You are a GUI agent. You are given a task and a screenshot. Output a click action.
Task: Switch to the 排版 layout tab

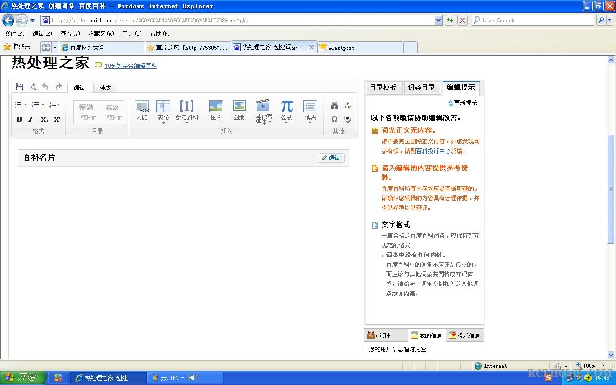point(105,87)
